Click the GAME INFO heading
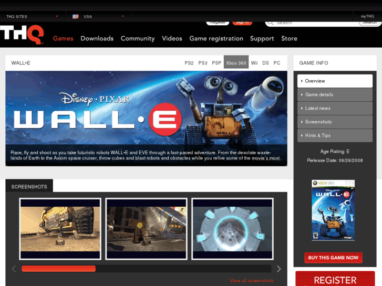382x286 pixels. pyautogui.click(x=314, y=63)
